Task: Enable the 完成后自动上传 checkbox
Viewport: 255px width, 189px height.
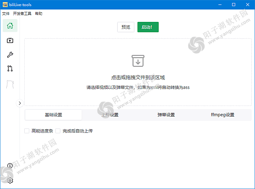Action: (x=58, y=131)
